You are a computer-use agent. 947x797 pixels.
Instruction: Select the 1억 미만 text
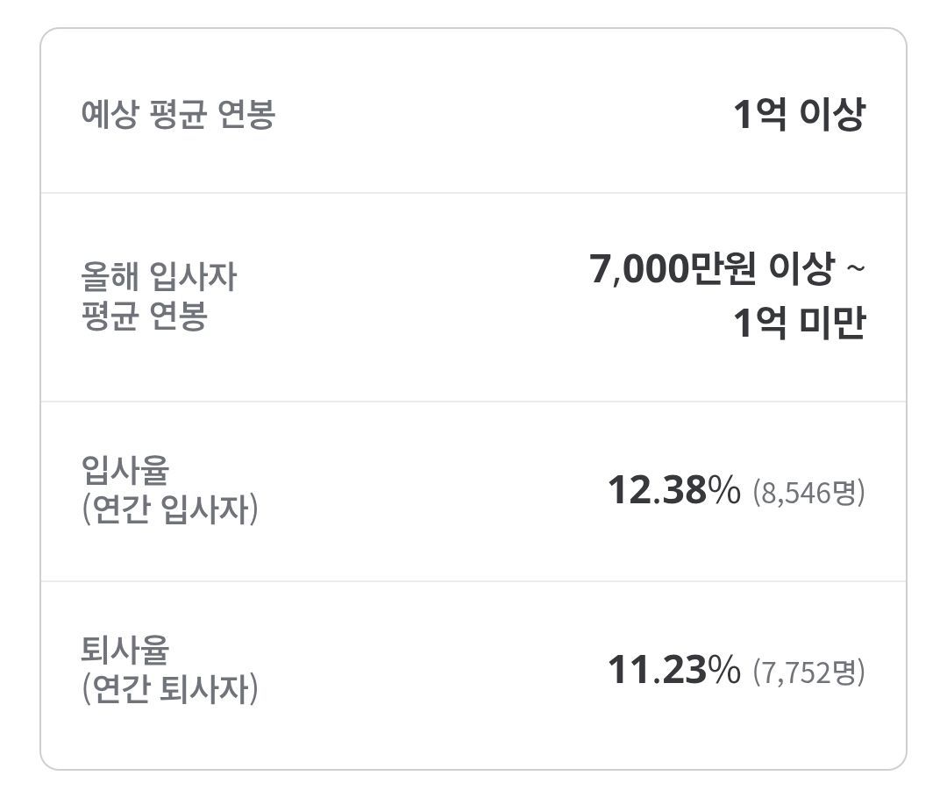tap(799, 324)
